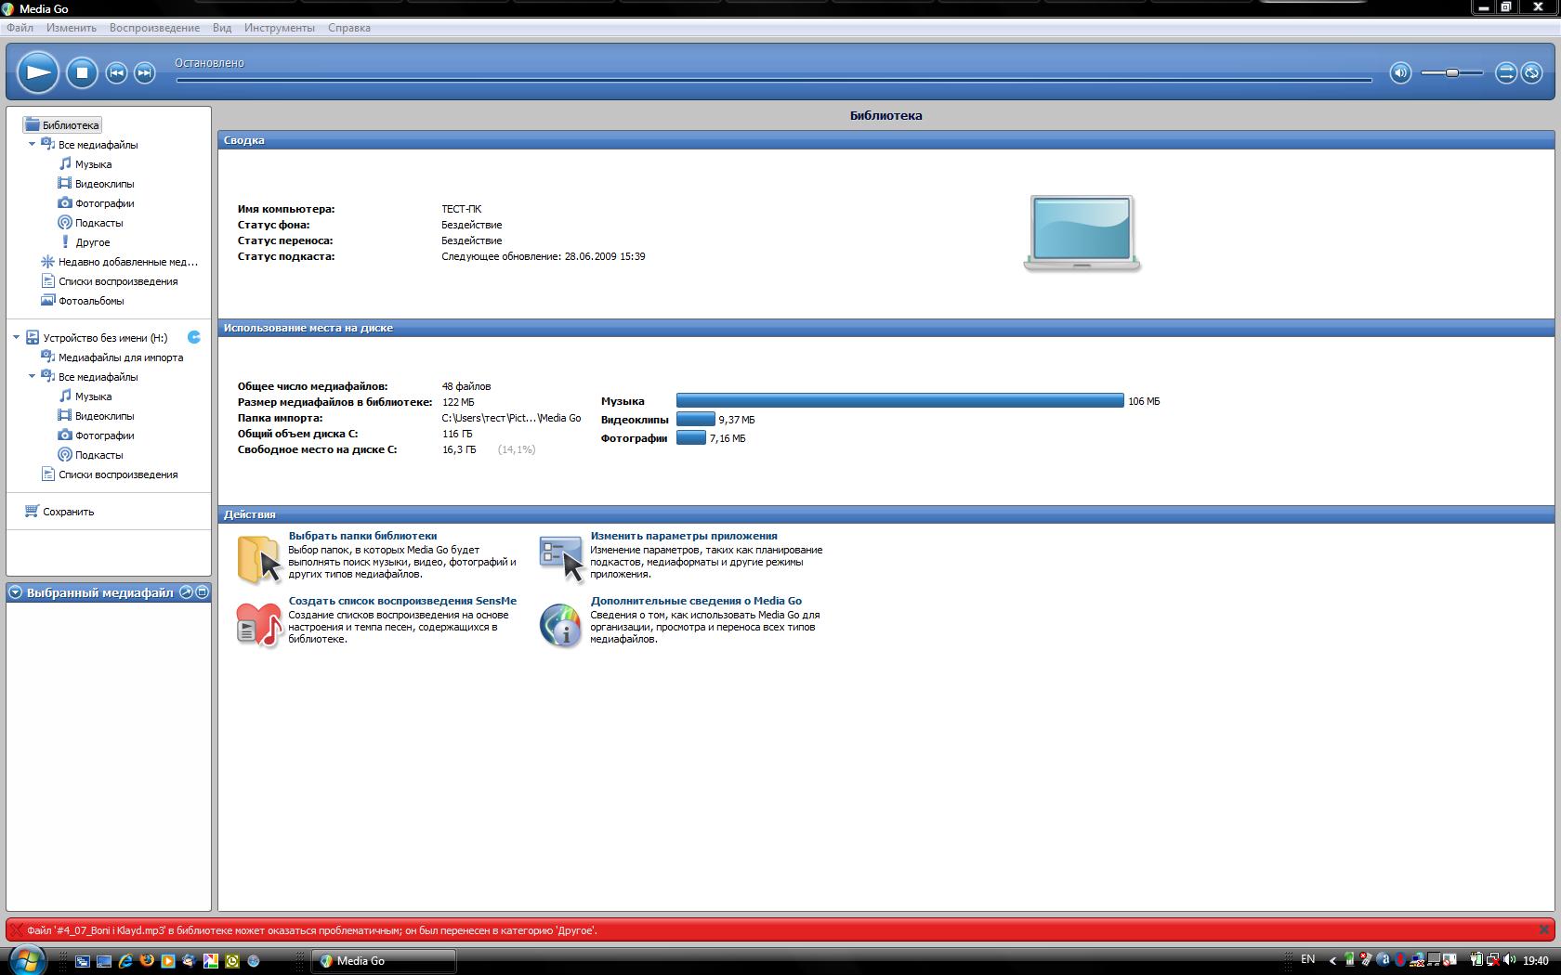Click the Выбранный медиафайл edit arrow icon
This screenshot has height=975, width=1561.
click(186, 592)
